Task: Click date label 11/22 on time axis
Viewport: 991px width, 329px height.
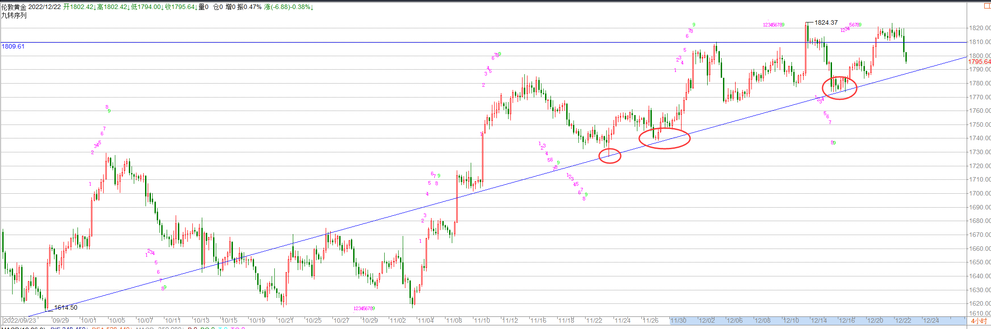Action: coord(595,320)
